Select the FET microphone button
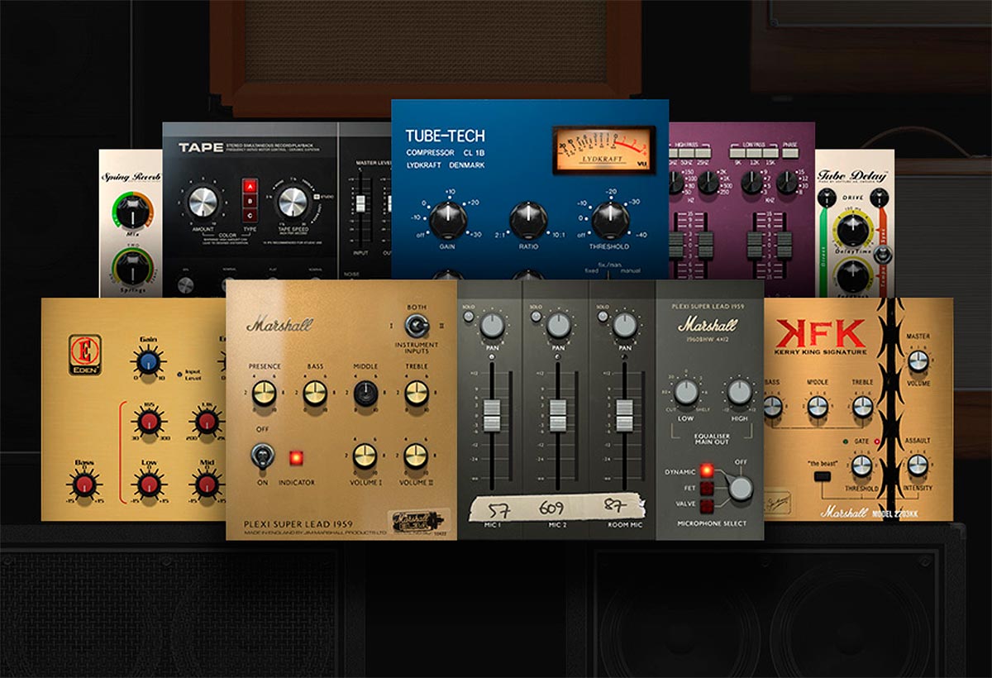The image size is (992, 678). [x=707, y=488]
